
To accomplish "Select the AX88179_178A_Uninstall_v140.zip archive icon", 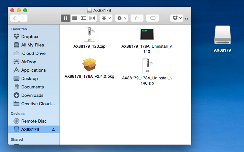I will pos(147,66).
